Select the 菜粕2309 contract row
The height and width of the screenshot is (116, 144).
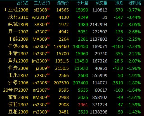[x=72, y=97]
